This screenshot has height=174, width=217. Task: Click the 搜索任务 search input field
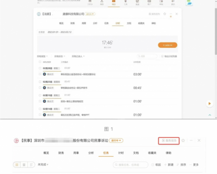click(131, 165)
